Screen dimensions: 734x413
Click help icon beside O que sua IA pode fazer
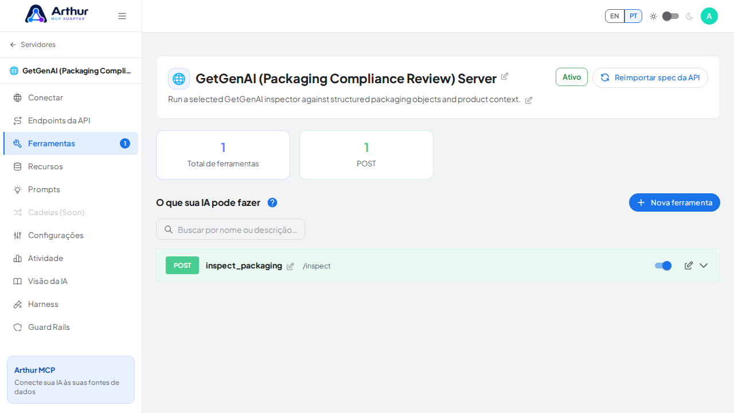272,202
